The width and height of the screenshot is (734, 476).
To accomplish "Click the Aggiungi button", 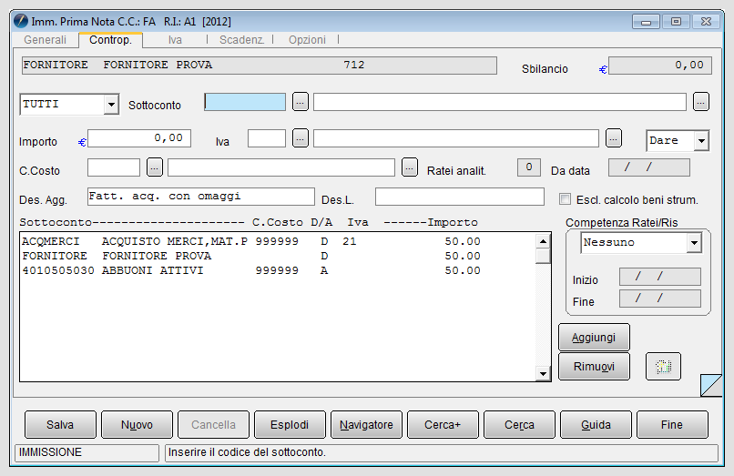I will point(594,337).
